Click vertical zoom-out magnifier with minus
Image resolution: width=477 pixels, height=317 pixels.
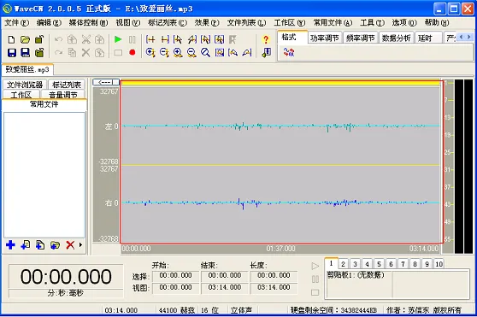165,53
